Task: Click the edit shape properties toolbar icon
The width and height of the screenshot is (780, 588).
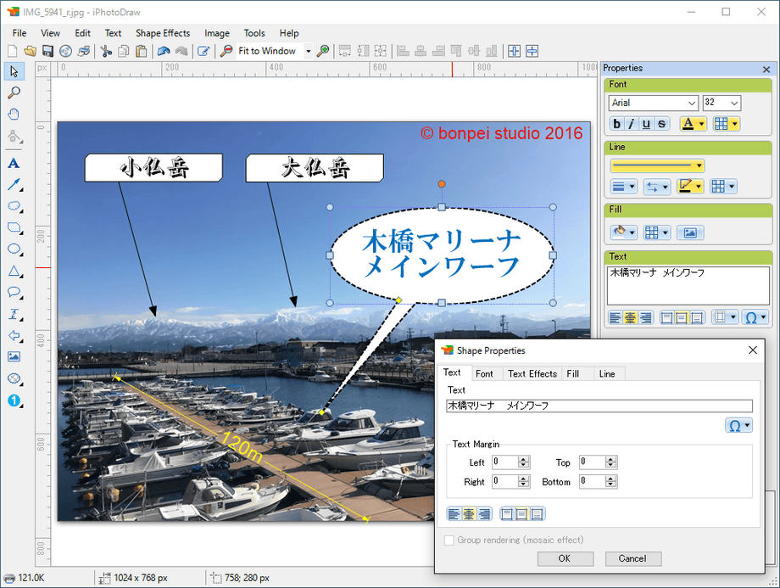Action: (x=203, y=51)
